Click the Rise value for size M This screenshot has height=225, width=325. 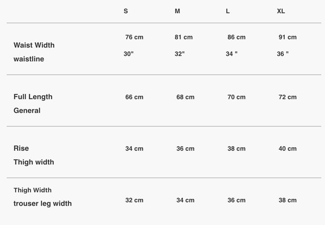click(x=185, y=148)
